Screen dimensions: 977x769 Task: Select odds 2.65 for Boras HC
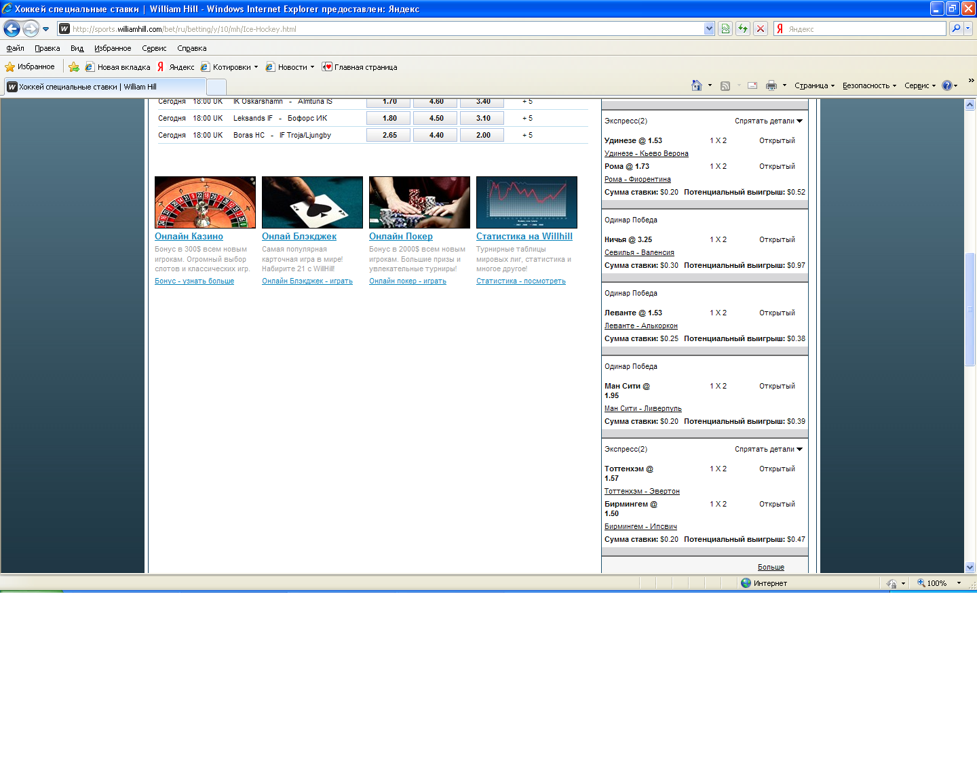[x=389, y=135]
